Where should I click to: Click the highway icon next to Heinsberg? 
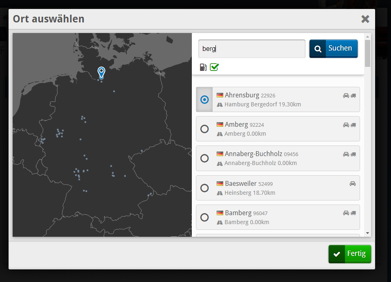[220, 193]
